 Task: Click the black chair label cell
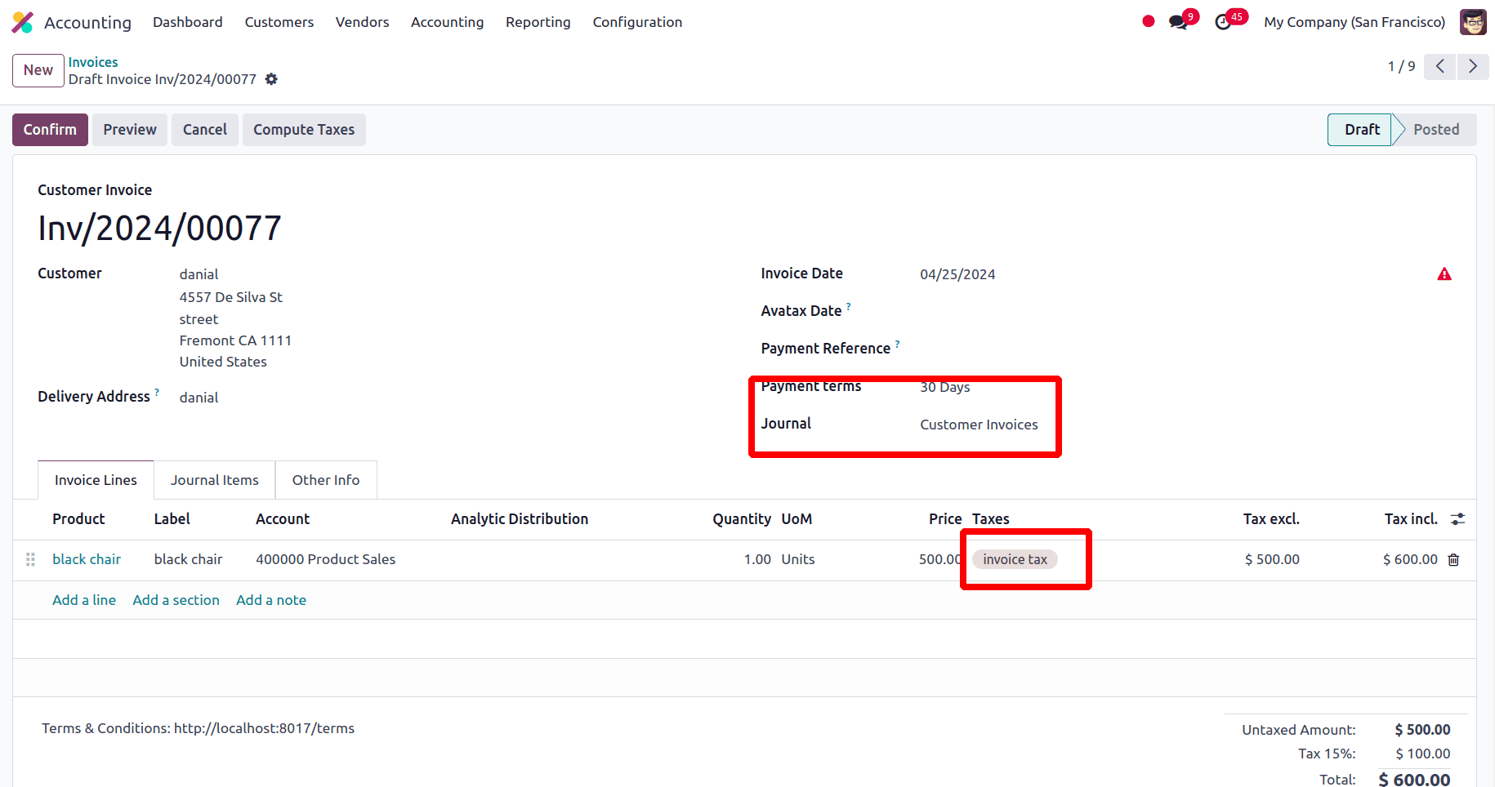pos(188,559)
